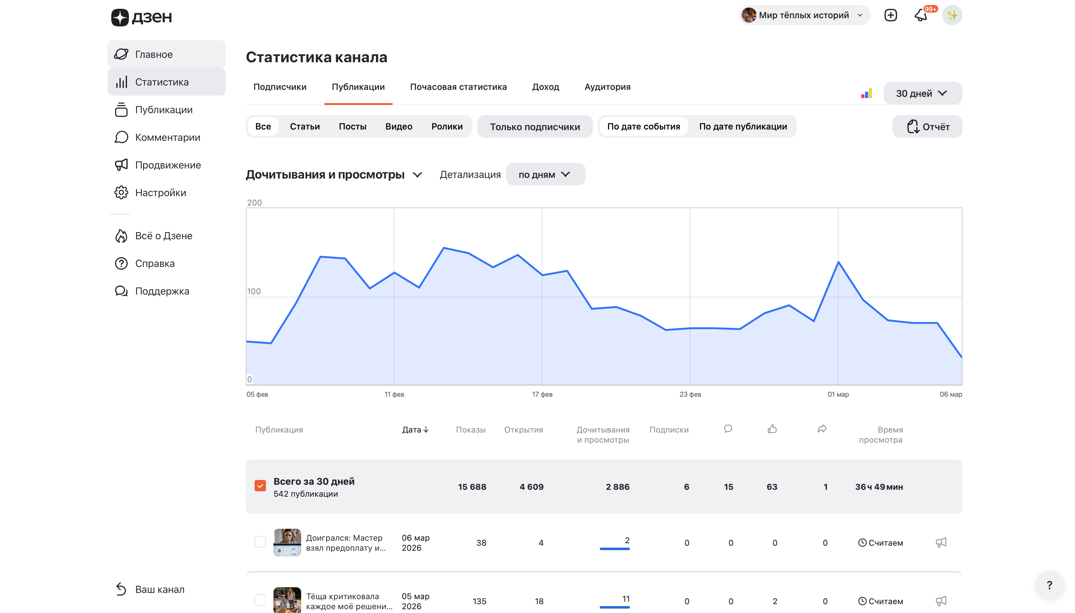Open Настройки gear in sidebar
The width and height of the screenshot is (1075, 613).
tap(121, 193)
